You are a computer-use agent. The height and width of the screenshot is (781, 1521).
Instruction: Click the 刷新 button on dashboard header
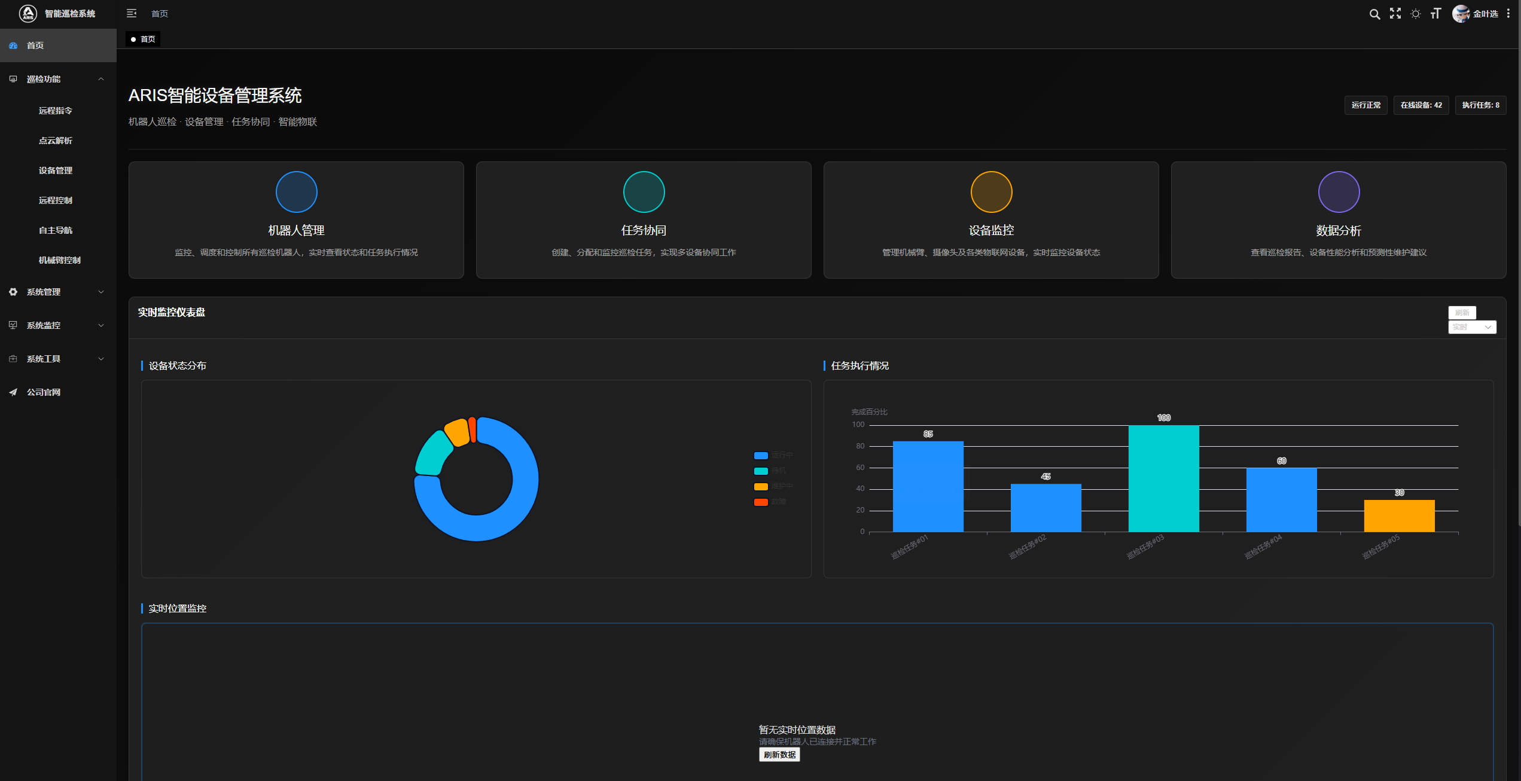coord(1462,313)
